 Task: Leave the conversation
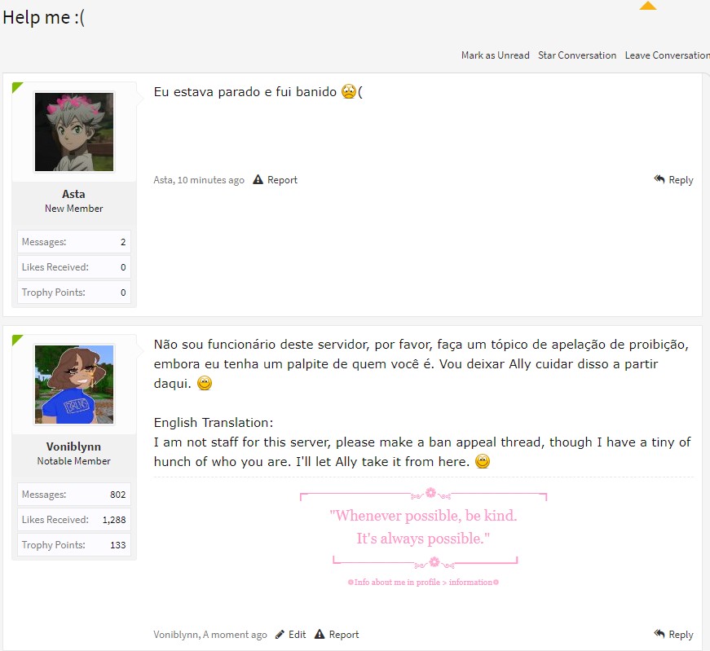click(667, 55)
